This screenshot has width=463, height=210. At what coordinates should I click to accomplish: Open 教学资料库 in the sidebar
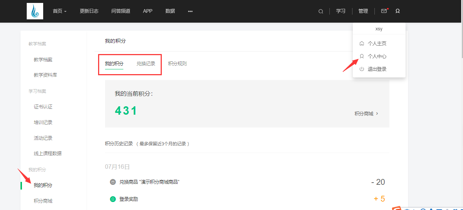point(45,75)
